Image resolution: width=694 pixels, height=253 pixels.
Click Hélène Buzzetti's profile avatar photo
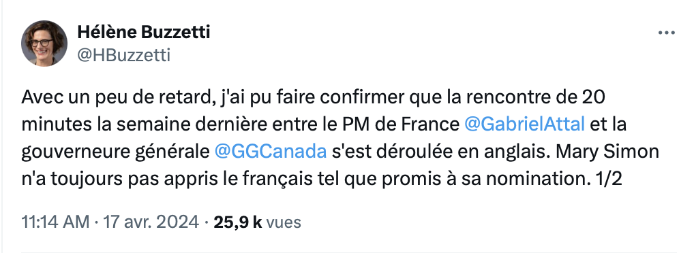click(44, 44)
